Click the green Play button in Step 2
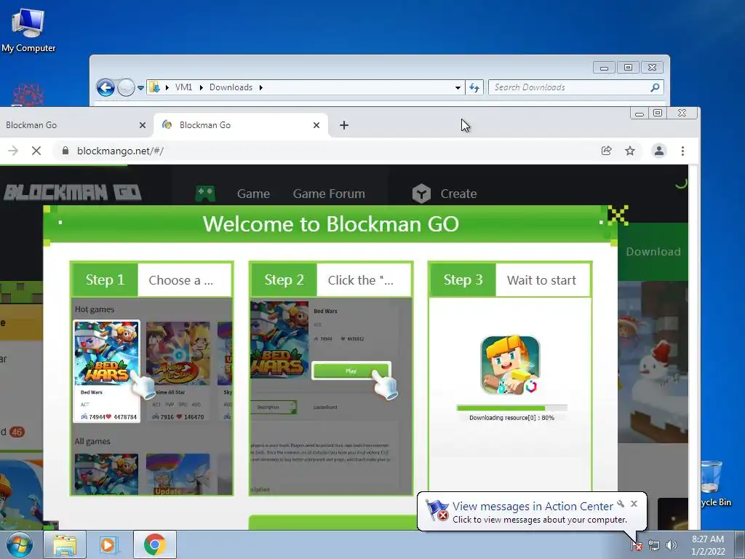745x559 pixels. tap(351, 370)
